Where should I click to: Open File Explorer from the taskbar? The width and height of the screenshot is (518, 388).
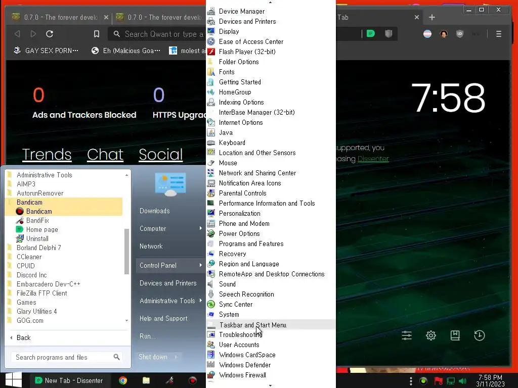point(146,380)
